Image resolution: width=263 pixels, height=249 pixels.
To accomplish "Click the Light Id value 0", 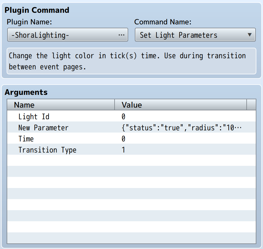I will [123, 116].
